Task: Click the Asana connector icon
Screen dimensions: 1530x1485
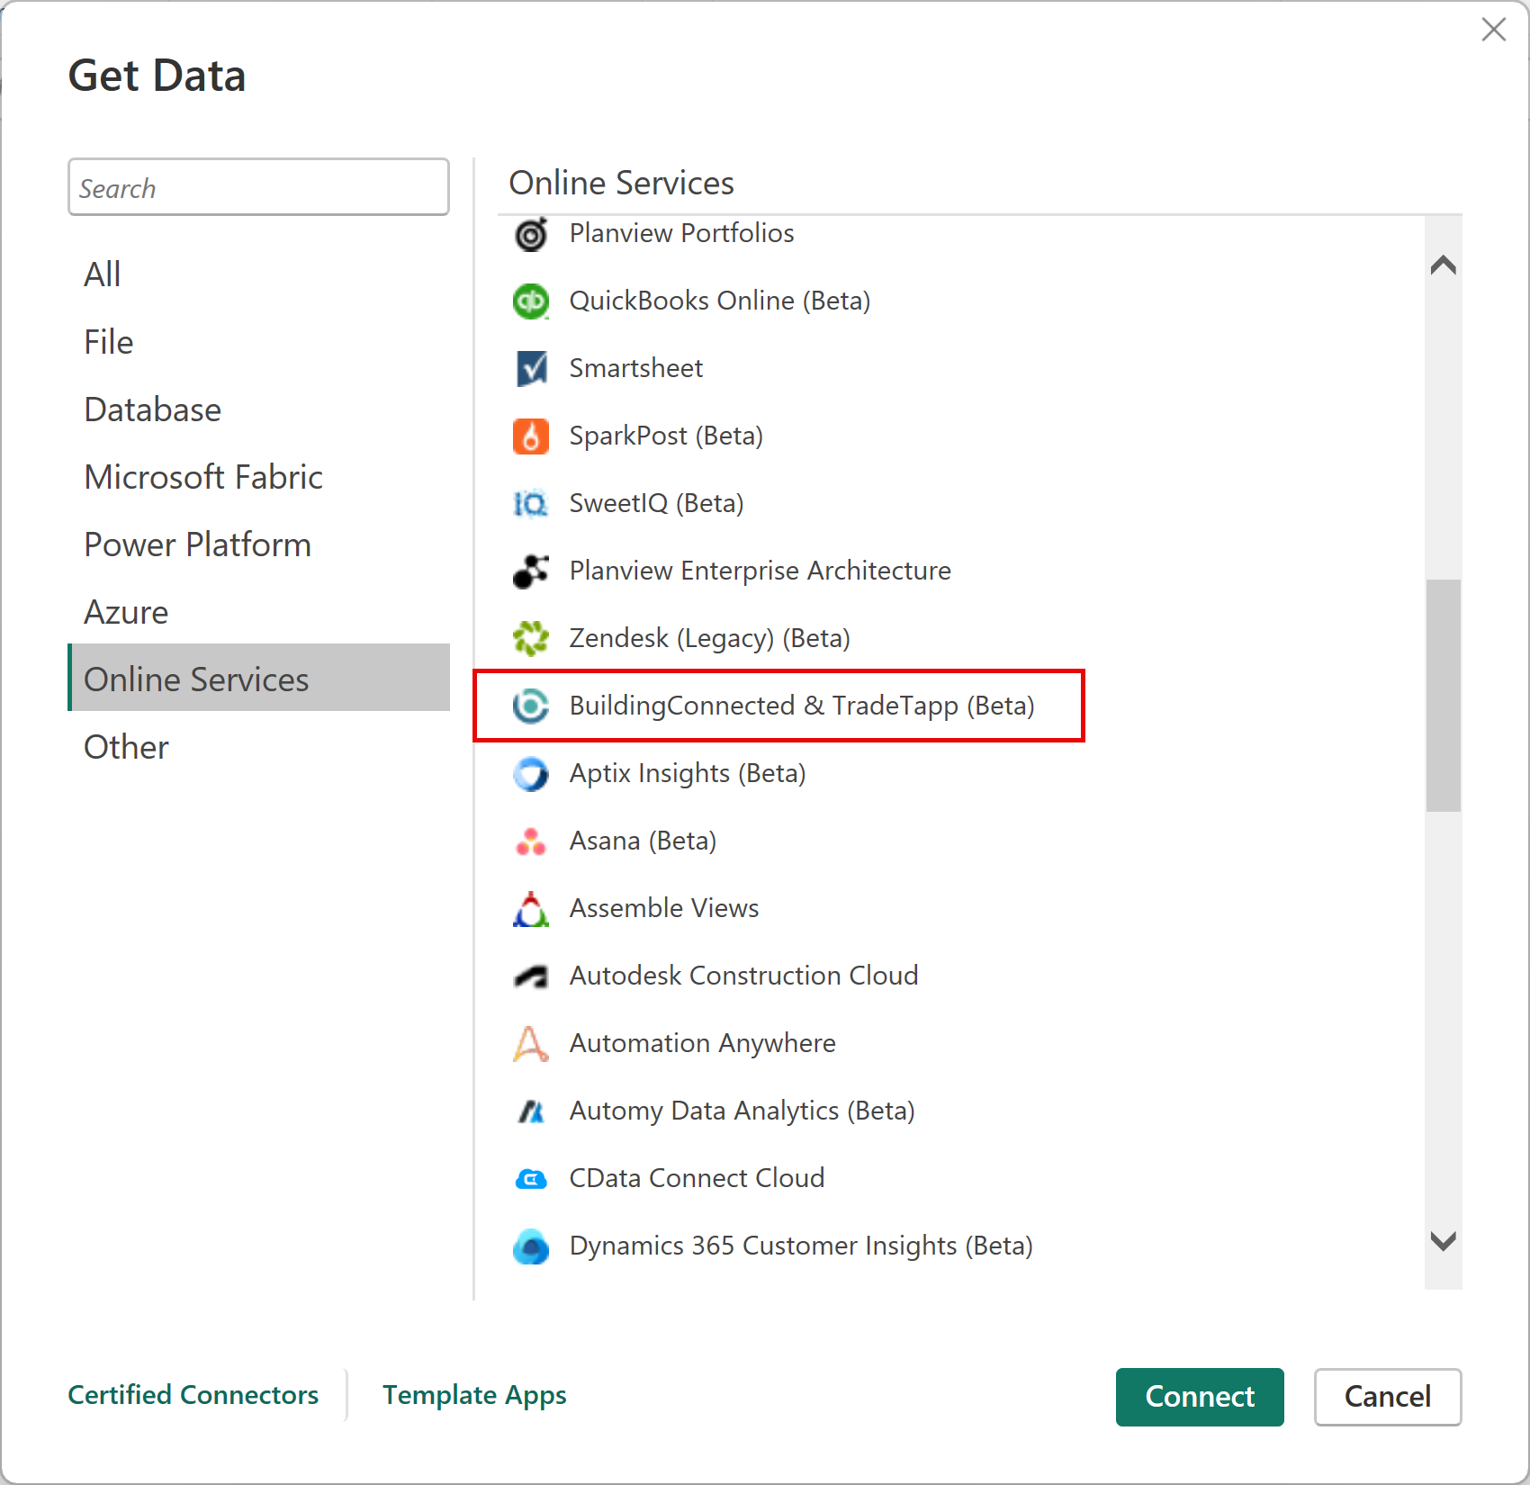Action: point(531,841)
